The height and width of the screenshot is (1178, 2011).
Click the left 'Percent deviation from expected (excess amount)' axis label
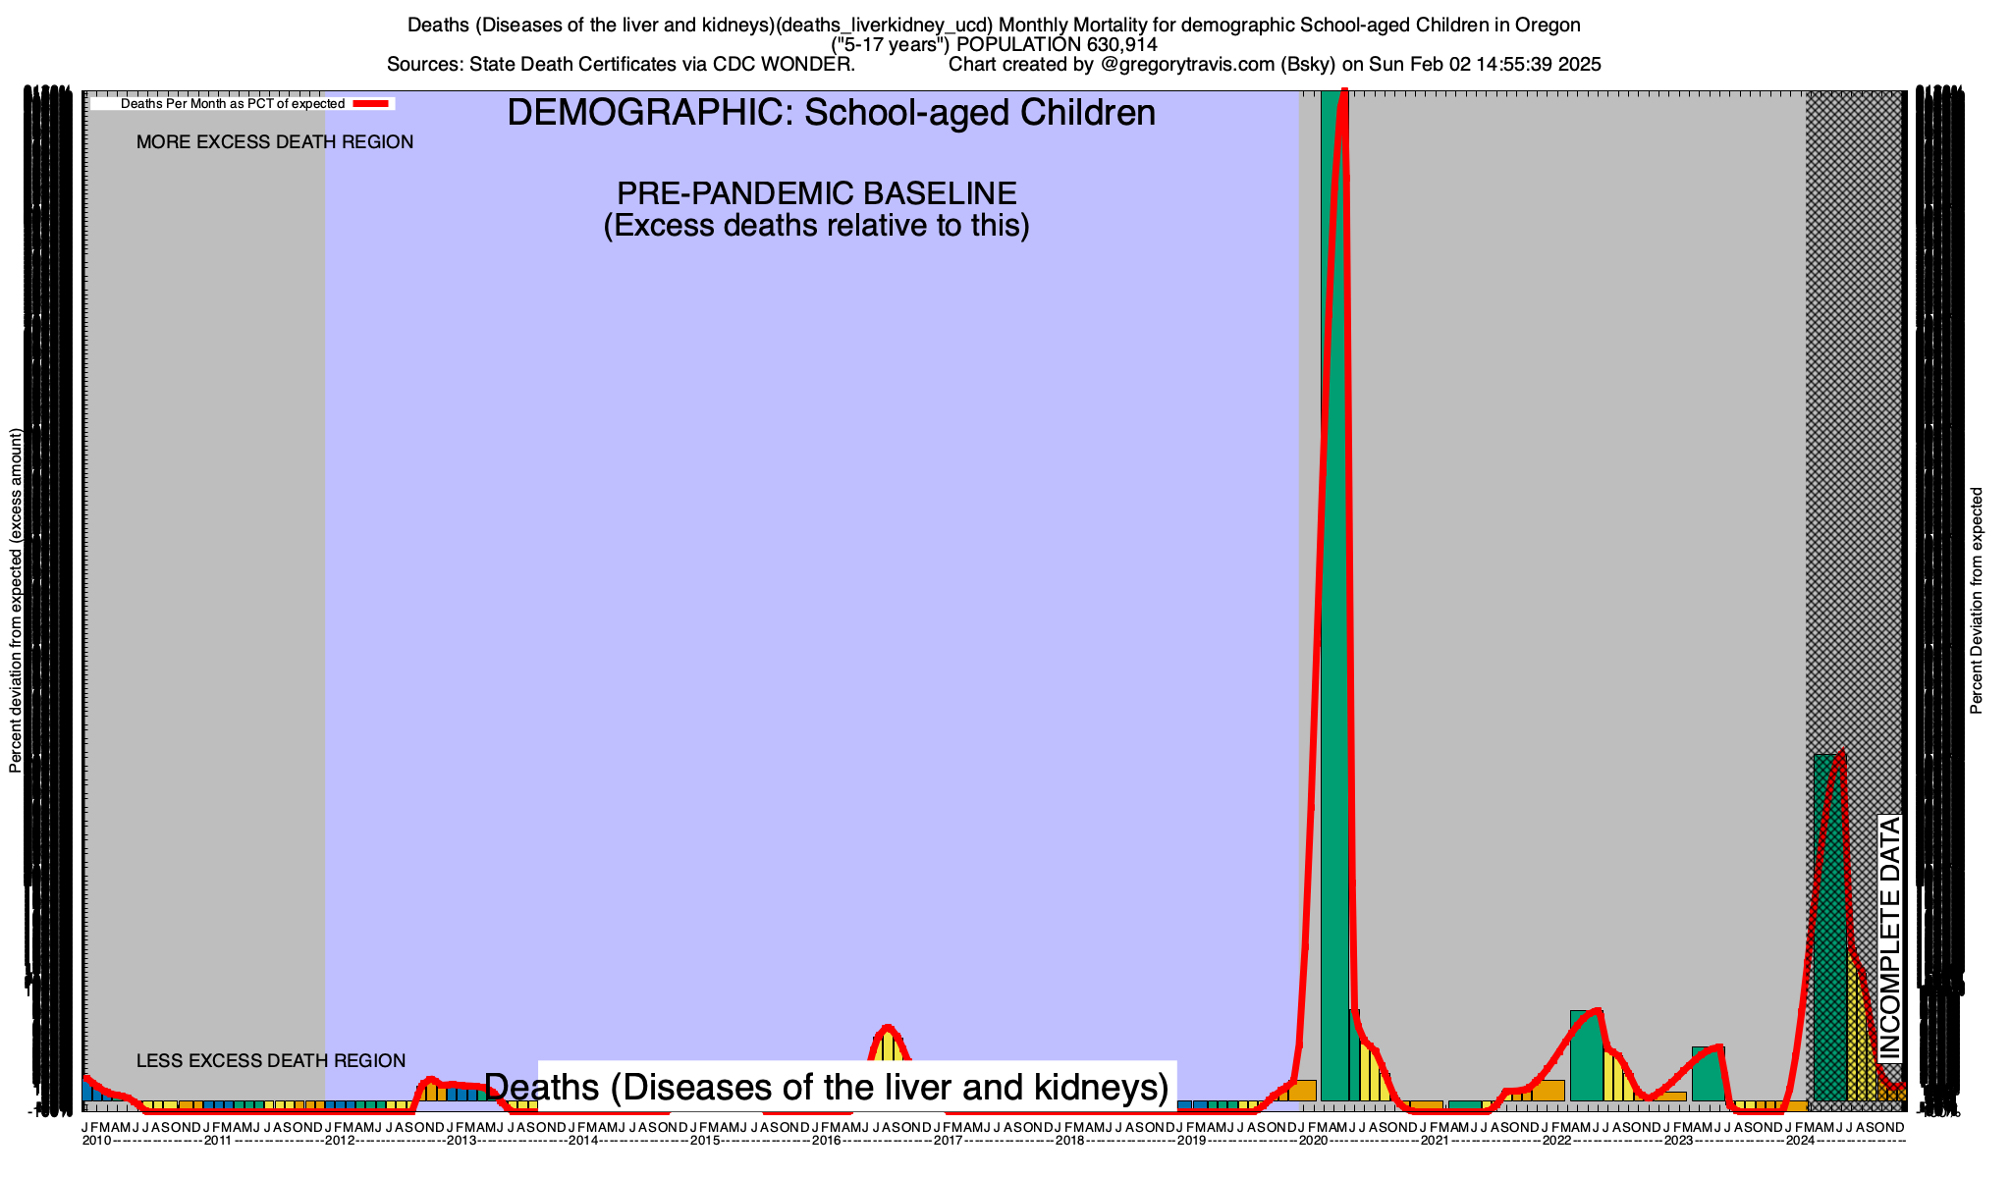[x=16, y=601]
